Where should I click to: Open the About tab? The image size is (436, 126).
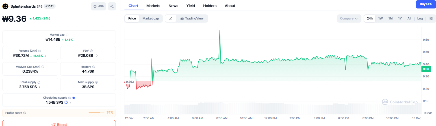(230, 6)
